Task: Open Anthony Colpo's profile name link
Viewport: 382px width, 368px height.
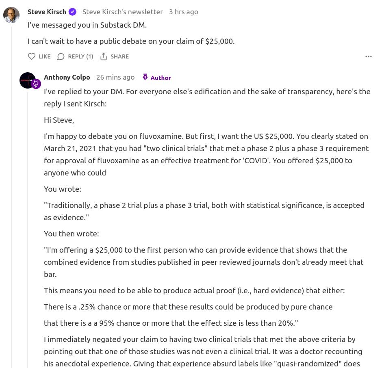Action: 67,77
